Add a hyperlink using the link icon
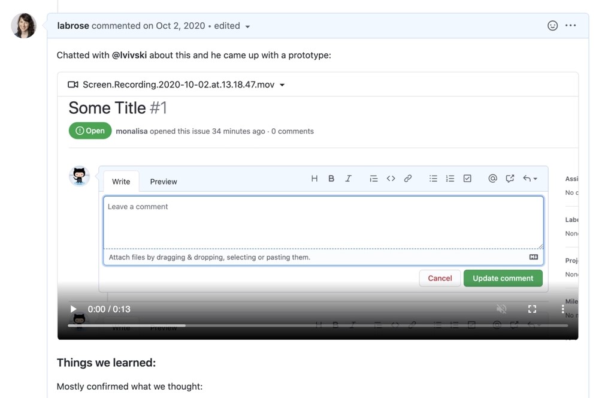 click(408, 178)
